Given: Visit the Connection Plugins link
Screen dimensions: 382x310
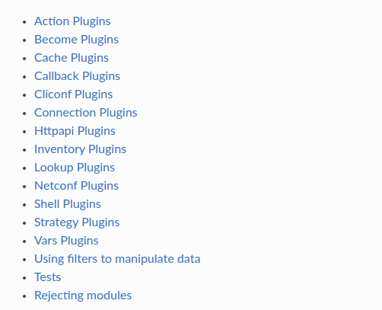Looking at the screenshot, I should (86, 113).
